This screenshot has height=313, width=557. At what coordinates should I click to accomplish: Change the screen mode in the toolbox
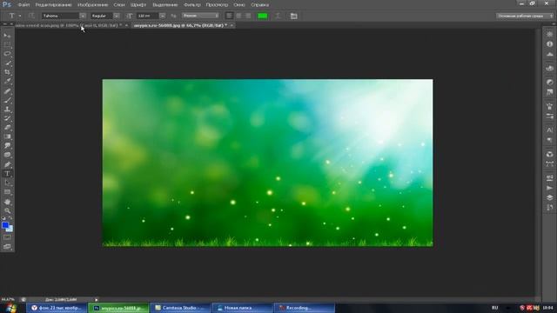8,247
